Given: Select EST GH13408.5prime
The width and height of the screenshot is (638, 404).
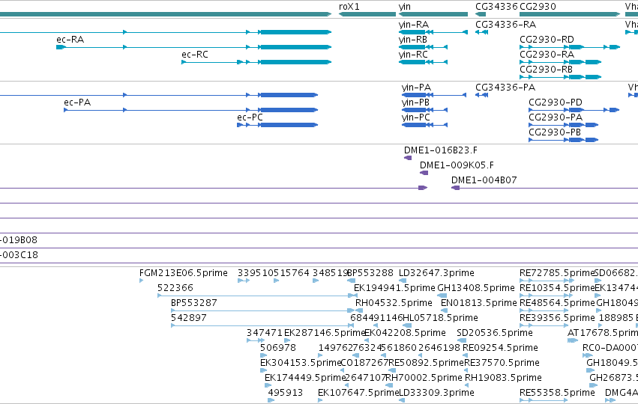Looking at the screenshot, I should (442, 296).
